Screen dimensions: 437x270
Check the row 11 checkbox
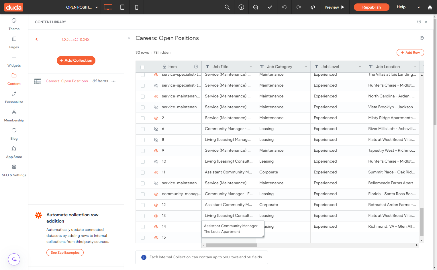click(x=143, y=173)
